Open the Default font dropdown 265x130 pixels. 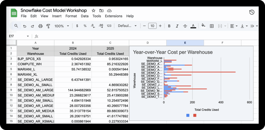pos(127,26)
